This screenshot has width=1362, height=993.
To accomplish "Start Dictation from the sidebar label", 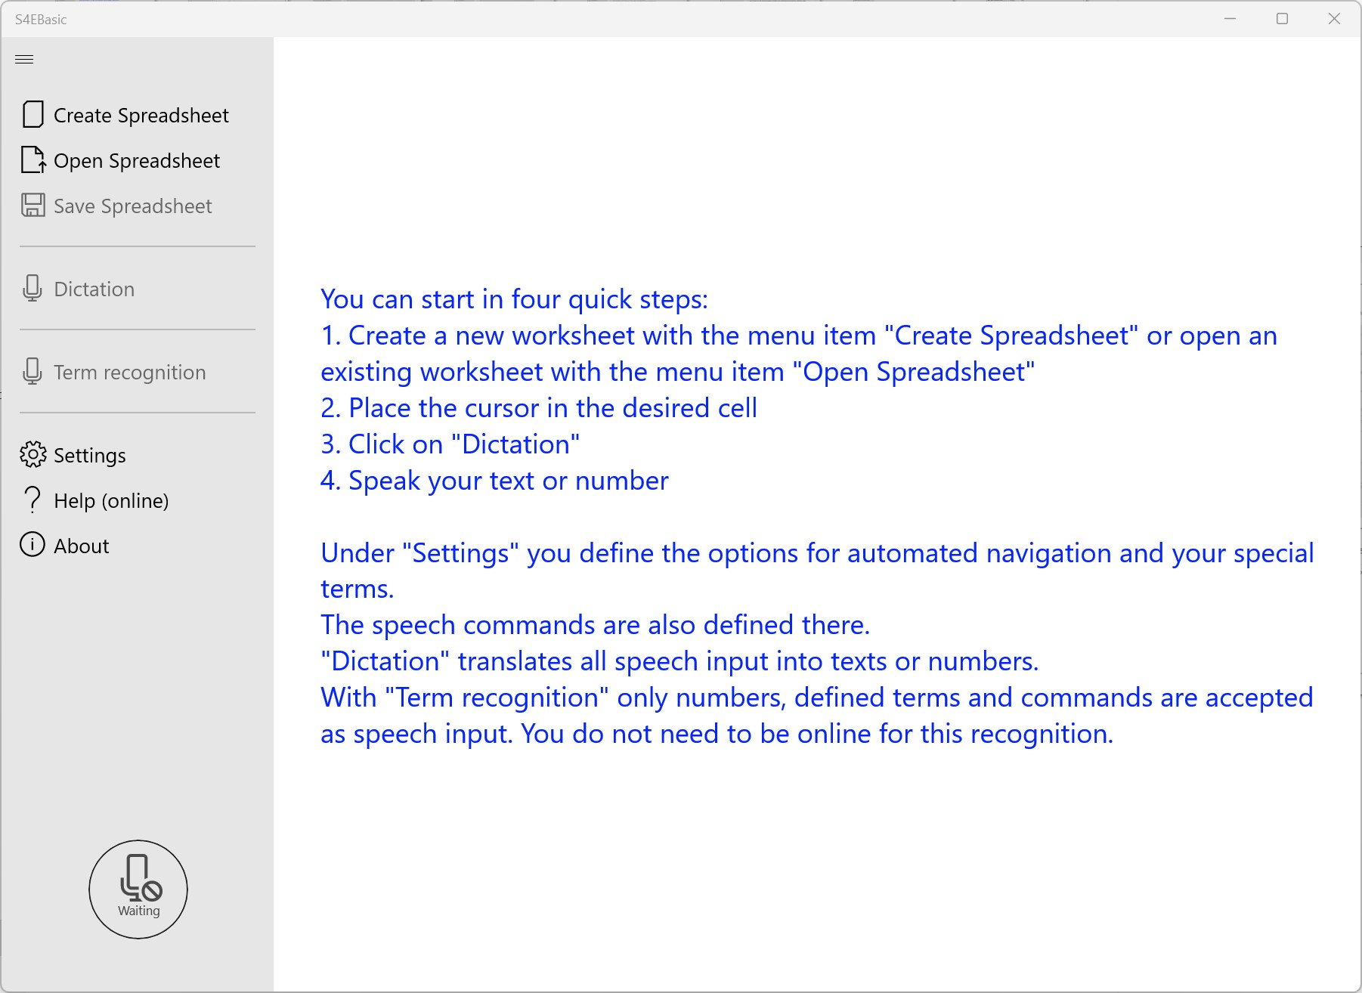I will tap(94, 289).
